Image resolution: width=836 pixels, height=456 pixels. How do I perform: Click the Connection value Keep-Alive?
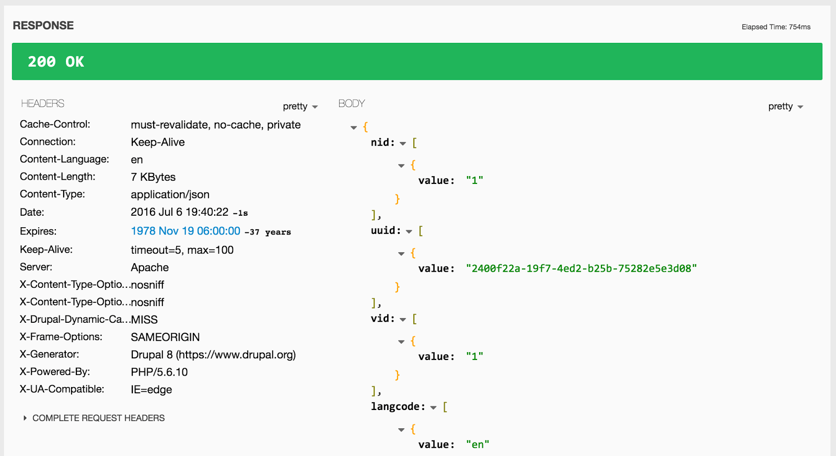click(x=158, y=142)
